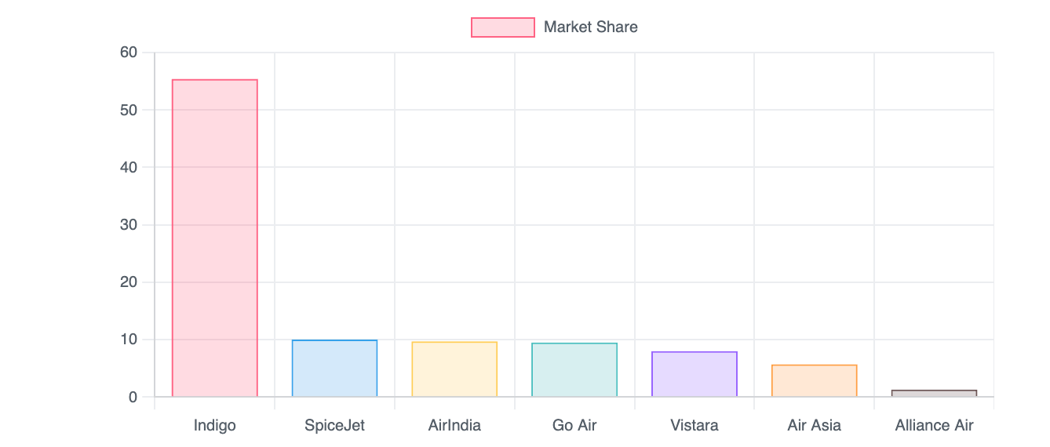Select the 0 y-axis tick label
Screen dimensions: 1050x447
tap(133, 397)
